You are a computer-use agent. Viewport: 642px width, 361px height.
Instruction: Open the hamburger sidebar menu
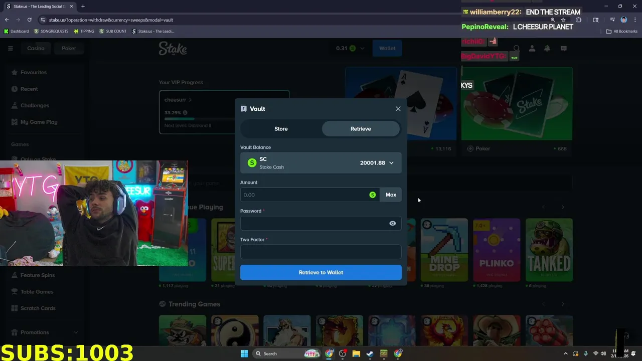10,48
